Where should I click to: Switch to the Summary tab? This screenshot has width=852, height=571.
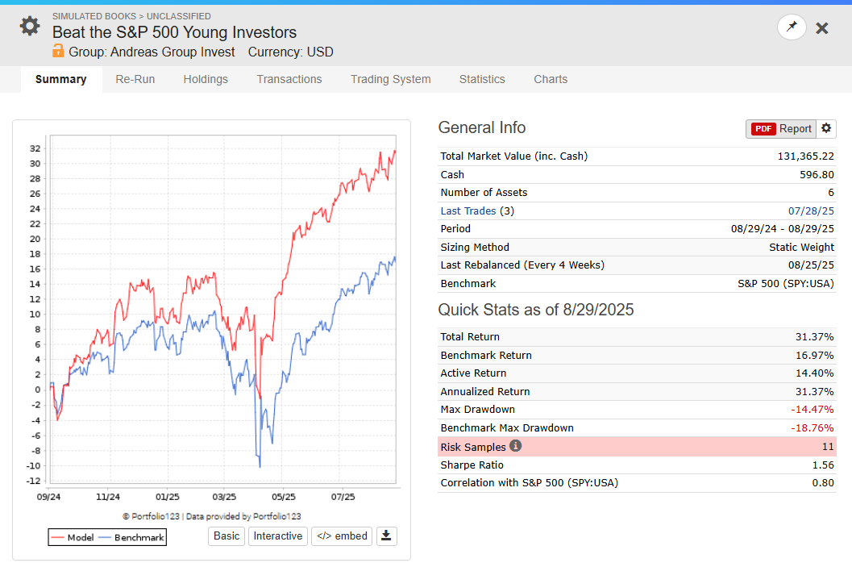point(61,79)
